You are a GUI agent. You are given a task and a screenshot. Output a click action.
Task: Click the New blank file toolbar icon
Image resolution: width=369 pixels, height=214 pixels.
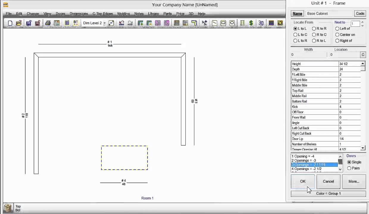coord(10,23)
